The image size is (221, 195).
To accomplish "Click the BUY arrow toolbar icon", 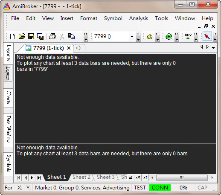I will pyautogui.click(x=188, y=36).
